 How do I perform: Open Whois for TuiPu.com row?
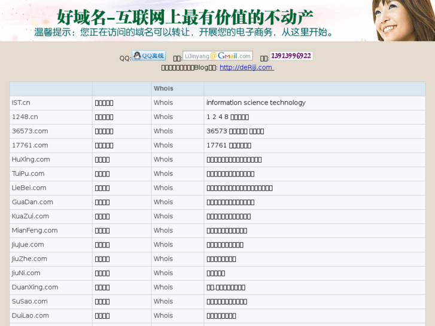pos(163,173)
